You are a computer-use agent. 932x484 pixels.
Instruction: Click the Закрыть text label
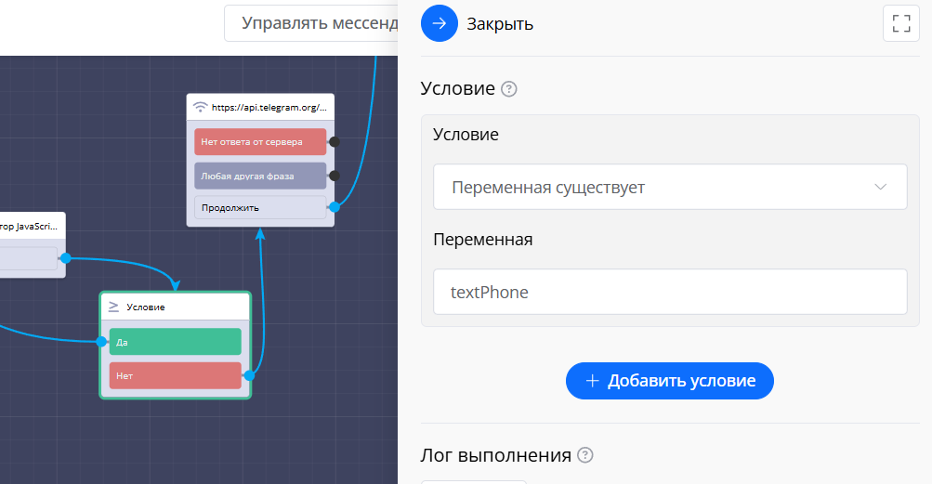coord(500,24)
